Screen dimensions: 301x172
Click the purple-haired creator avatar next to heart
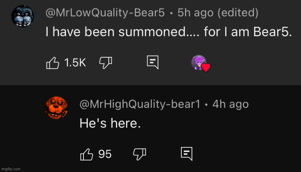198,62
